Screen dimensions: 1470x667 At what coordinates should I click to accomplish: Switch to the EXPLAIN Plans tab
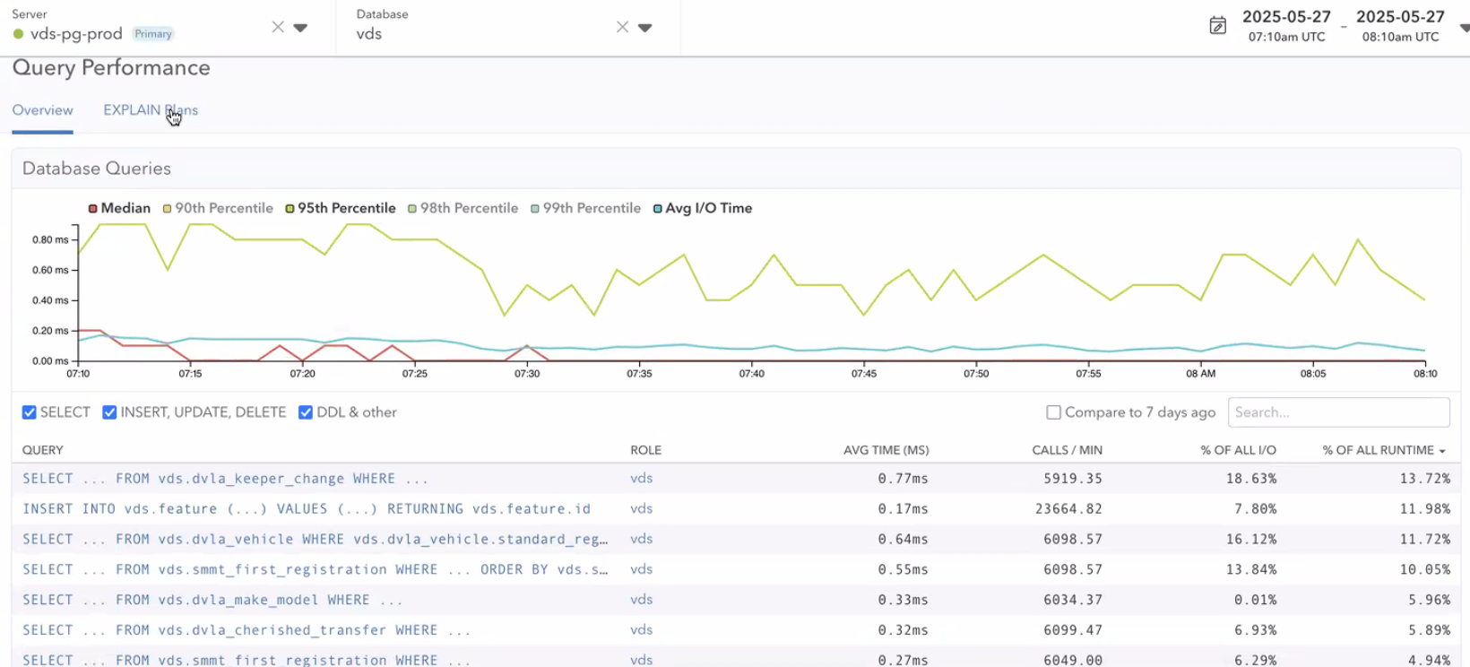click(151, 110)
